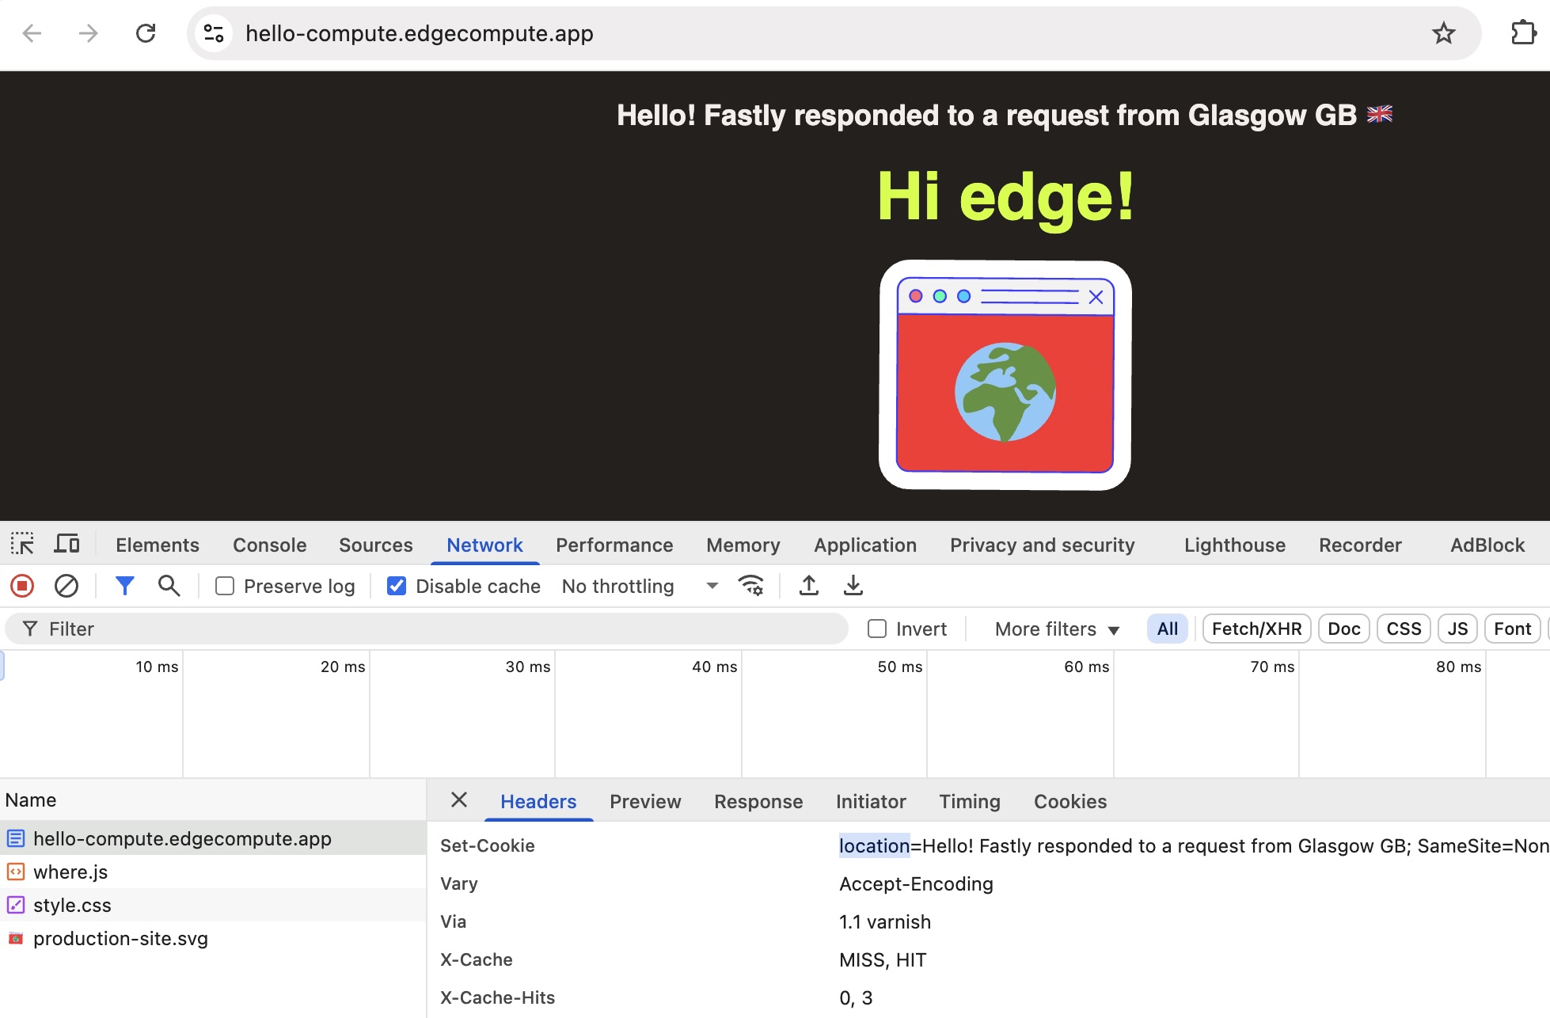Screen dimensions: 1550x1018
Task: Bookmark this page with the star icon
Action: click(x=1443, y=33)
